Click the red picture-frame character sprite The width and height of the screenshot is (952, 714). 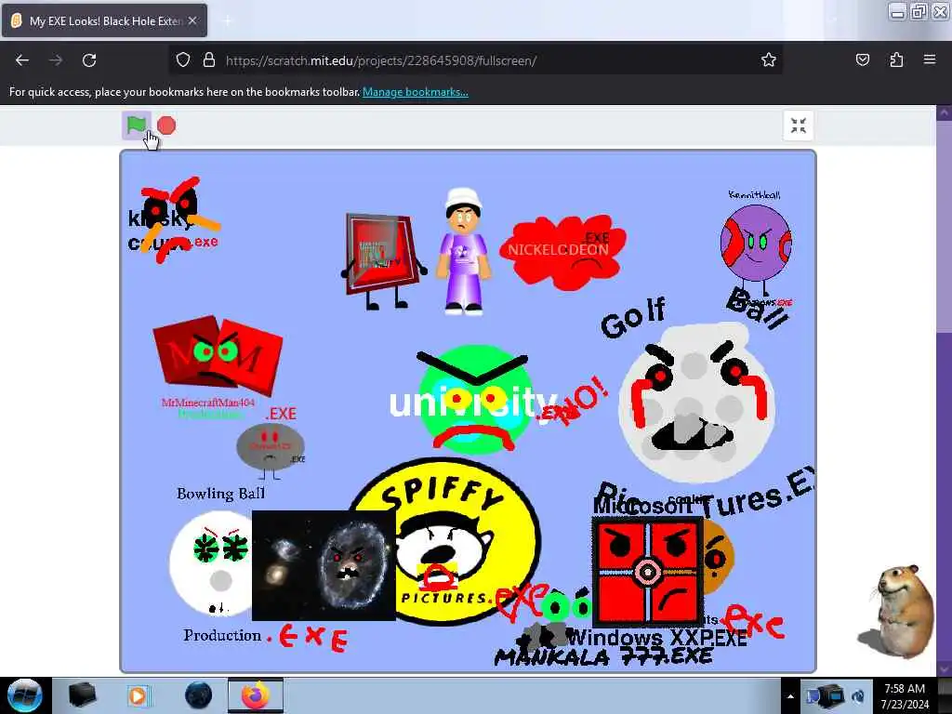point(382,261)
